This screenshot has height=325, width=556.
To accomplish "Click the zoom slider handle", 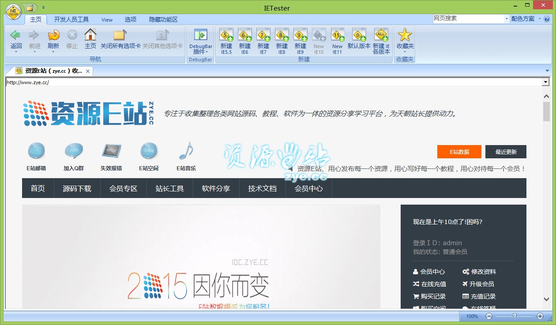I will click(x=515, y=316).
